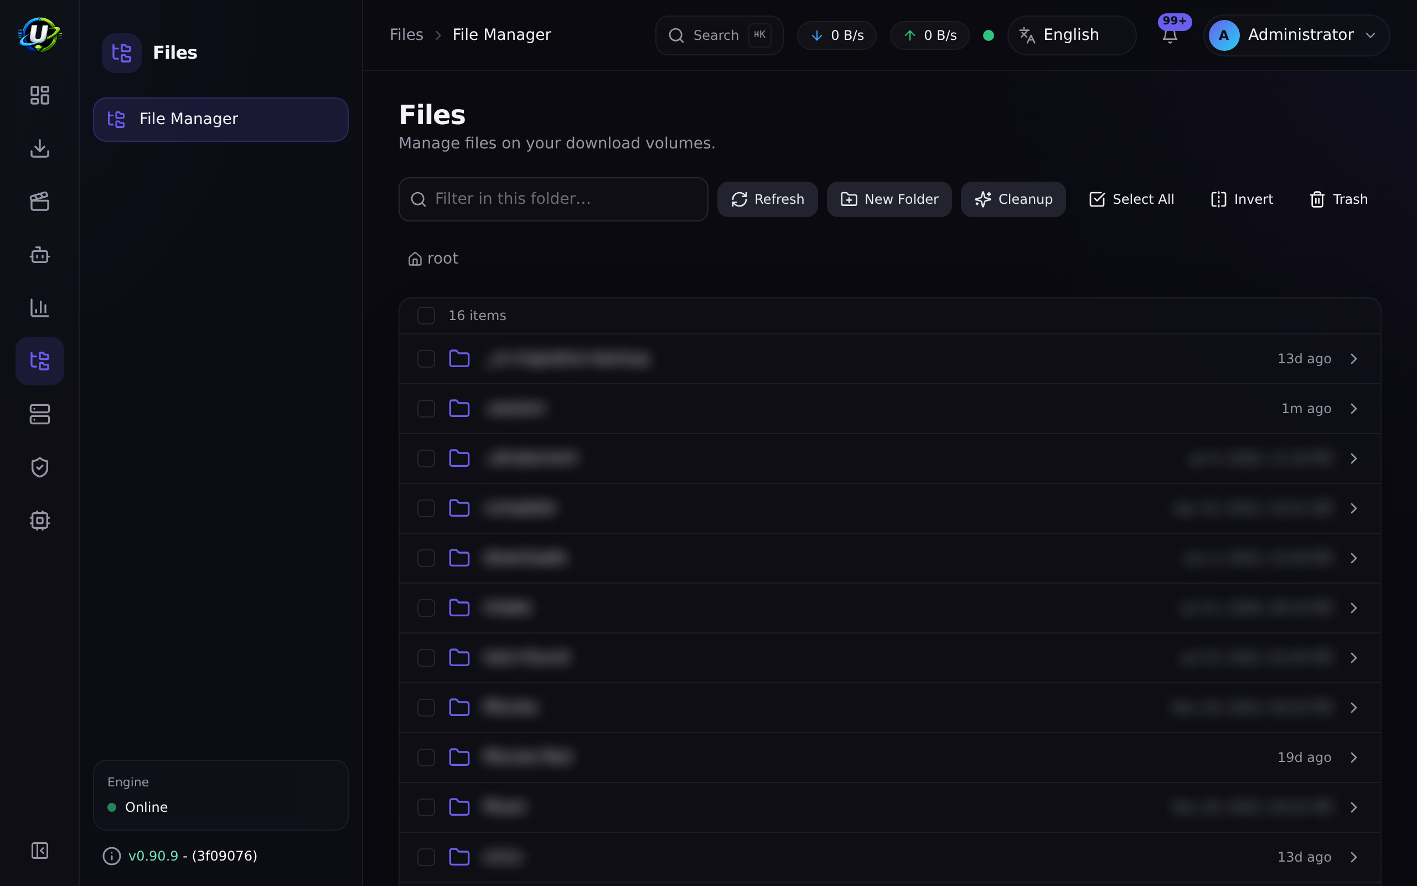Open the shield security sidebar icon

(39, 467)
